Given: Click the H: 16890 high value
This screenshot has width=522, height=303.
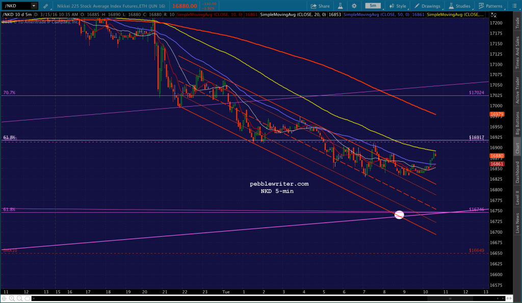Looking at the screenshot, I should (x=111, y=15).
